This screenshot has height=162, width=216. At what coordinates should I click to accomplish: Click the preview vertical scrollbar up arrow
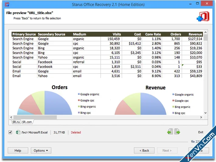click(206, 32)
